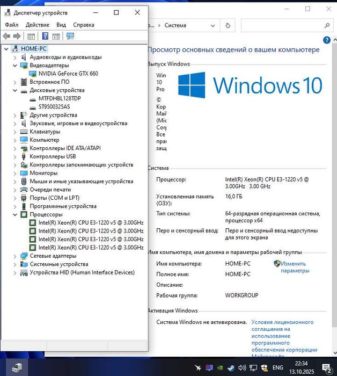Image resolution: width=337 pixels, height=376 pixels.
Task: Click the search field in System window
Action: (287, 25)
